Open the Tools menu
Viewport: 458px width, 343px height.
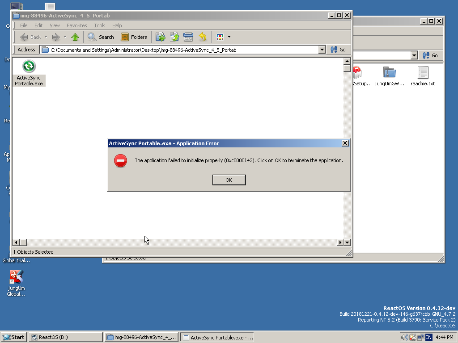100,25
